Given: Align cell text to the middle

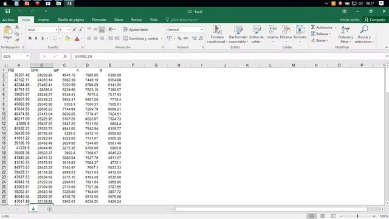Looking at the screenshot, I should tap(95, 29).
